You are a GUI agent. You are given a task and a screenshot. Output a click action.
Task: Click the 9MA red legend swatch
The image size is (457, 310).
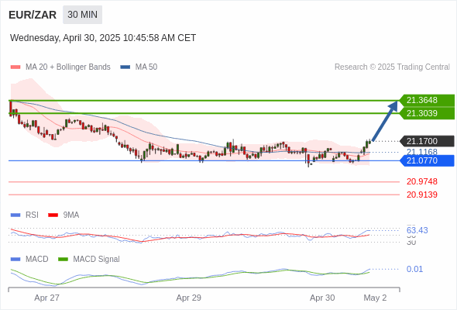point(53,215)
